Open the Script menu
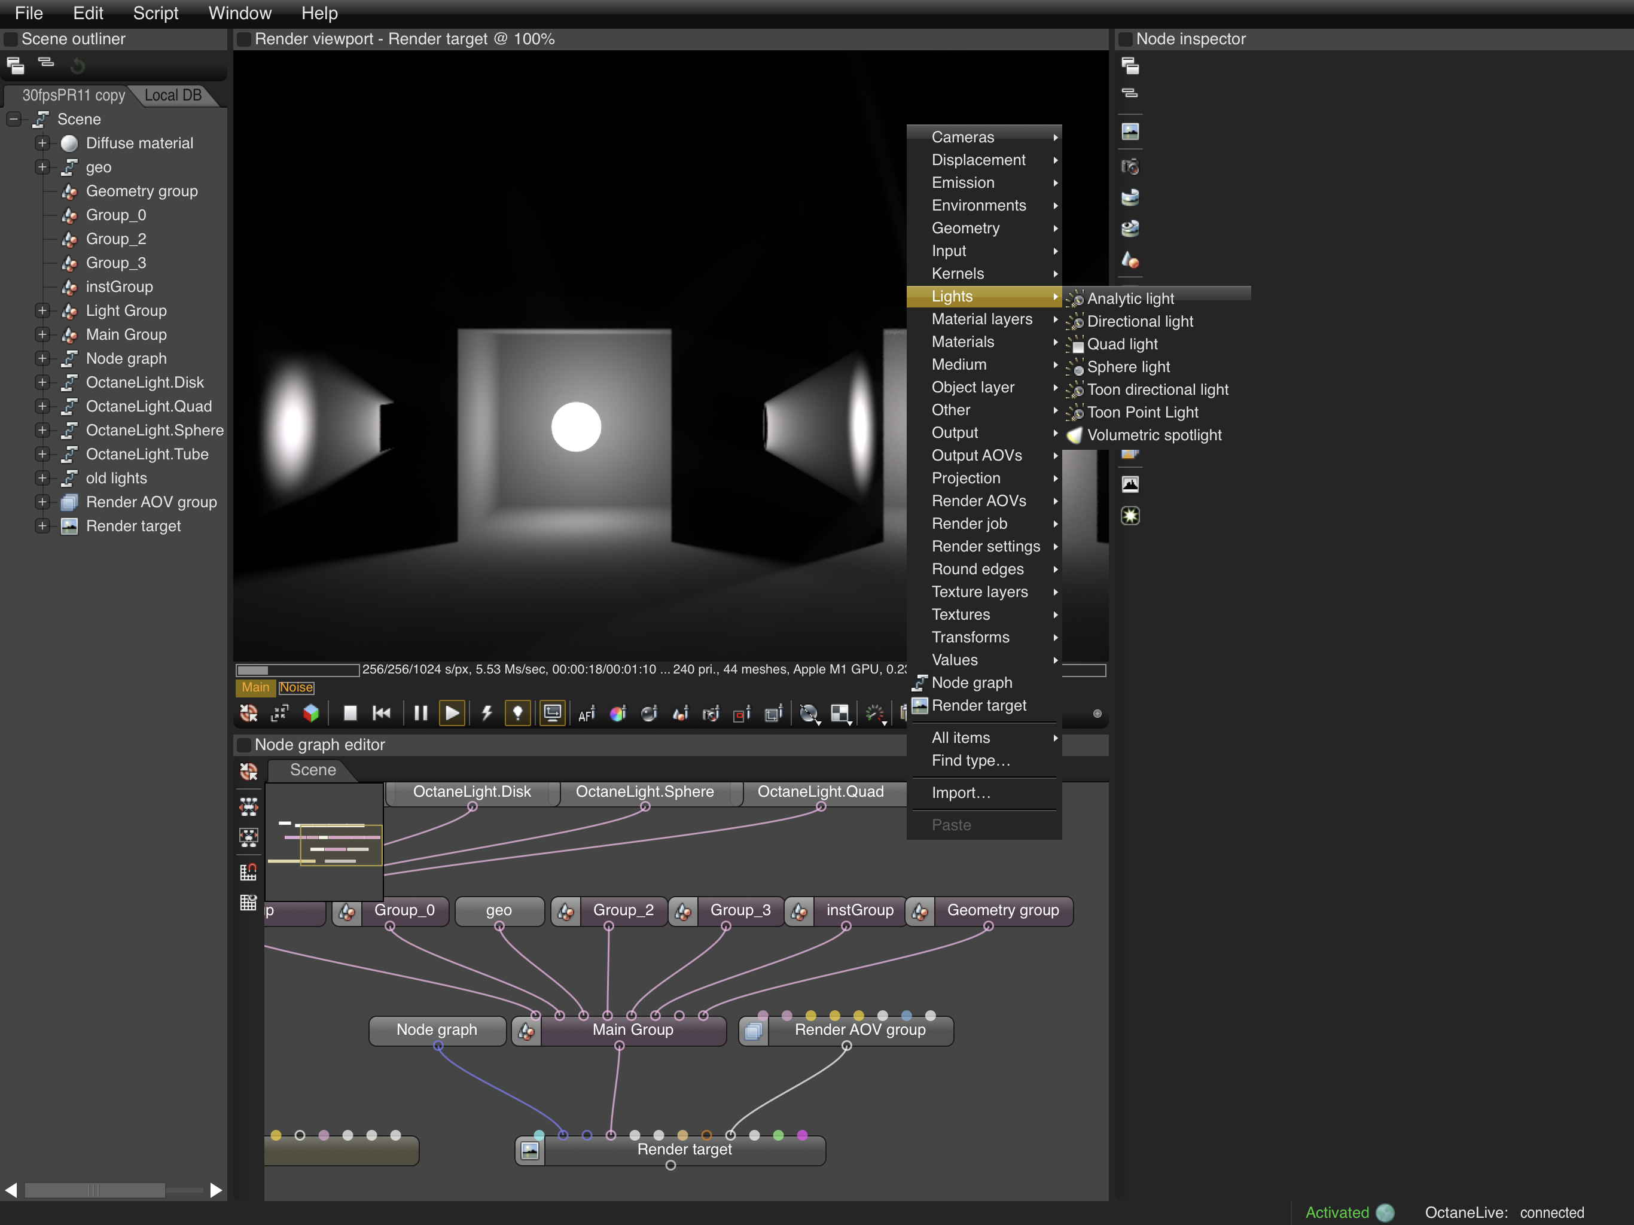1634x1225 pixels. pyautogui.click(x=155, y=13)
